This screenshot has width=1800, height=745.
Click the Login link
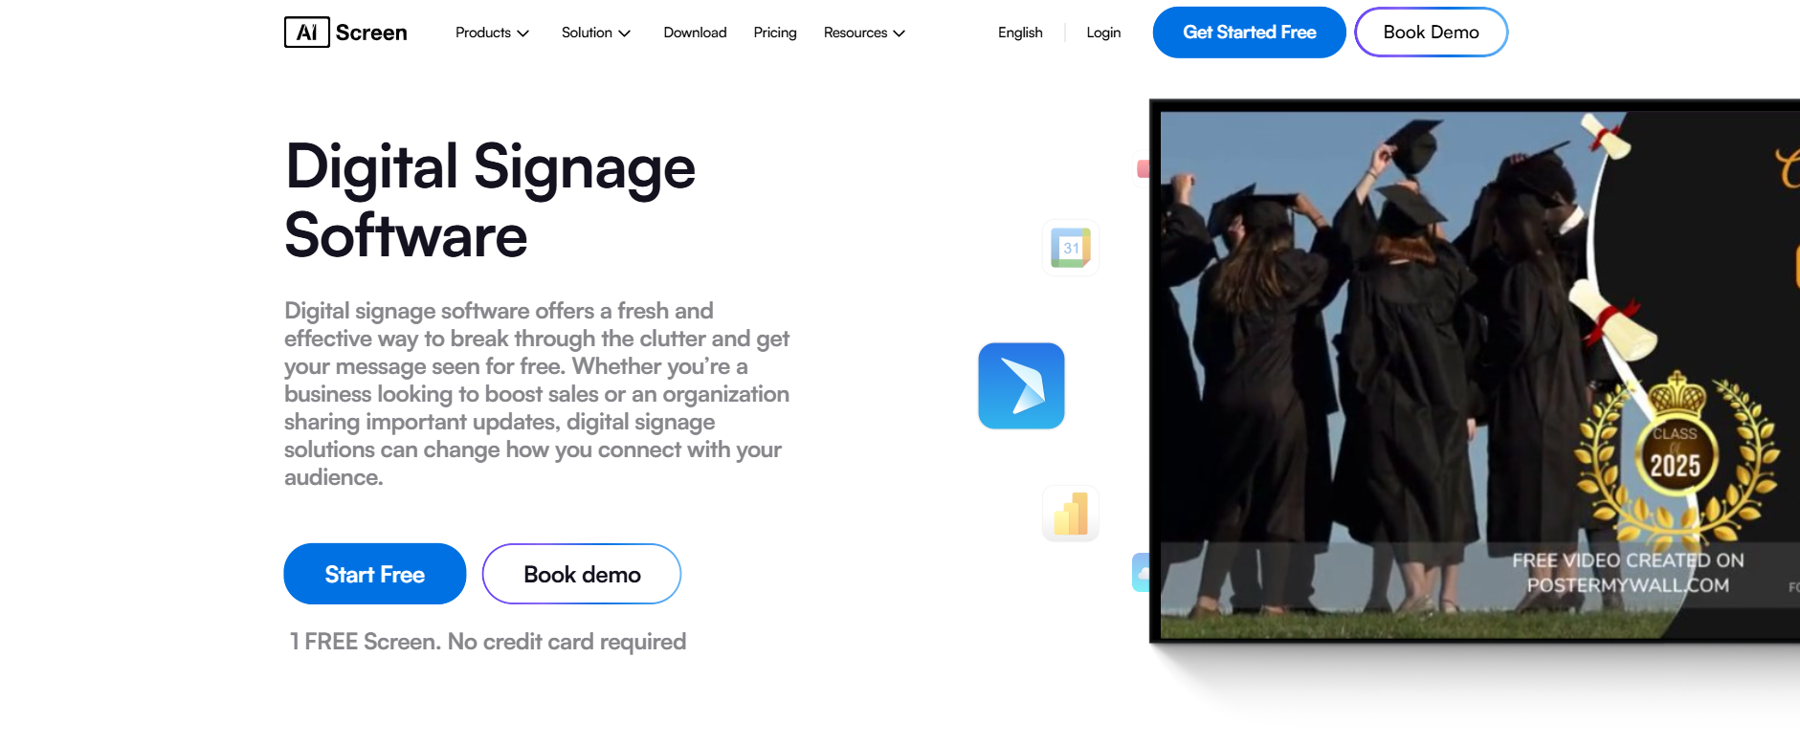point(1103,33)
